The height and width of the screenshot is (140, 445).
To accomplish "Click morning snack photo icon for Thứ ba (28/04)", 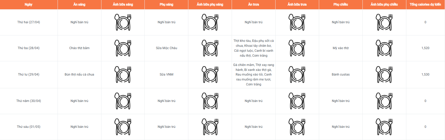I will 210,48.
